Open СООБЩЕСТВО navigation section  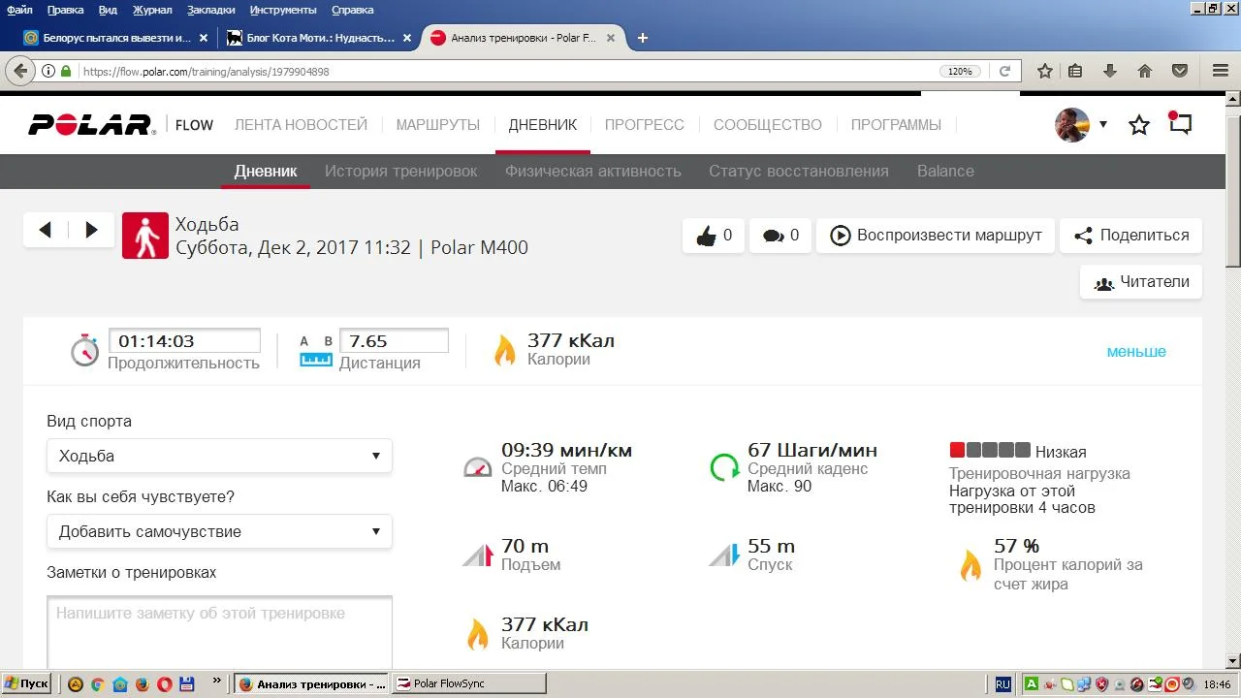point(768,125)
